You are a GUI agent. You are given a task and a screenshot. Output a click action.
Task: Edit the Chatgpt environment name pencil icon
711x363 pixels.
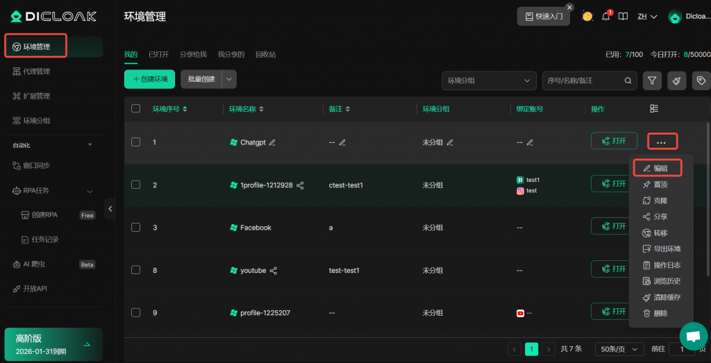(x=272, y=142)
